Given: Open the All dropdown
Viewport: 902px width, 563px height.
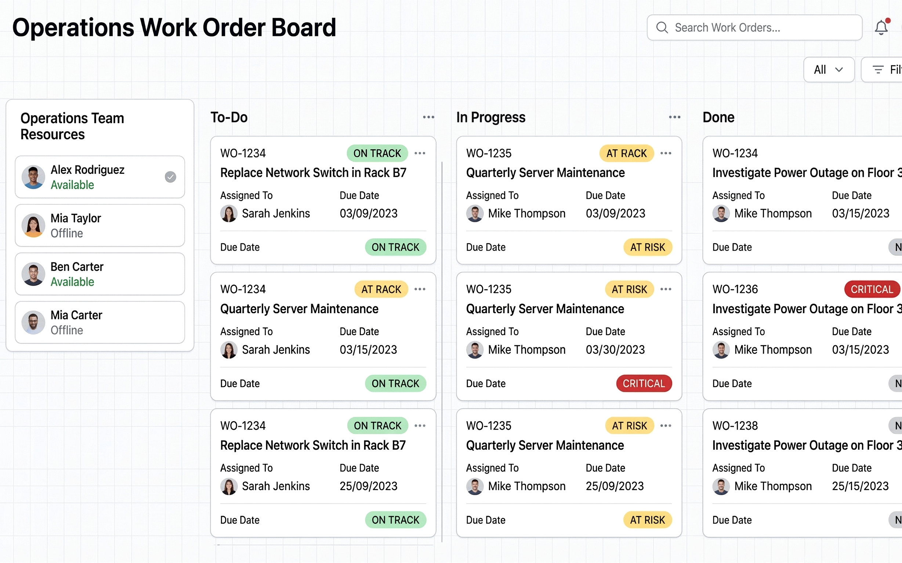Looking at the screenshot, I should (829, 69).
